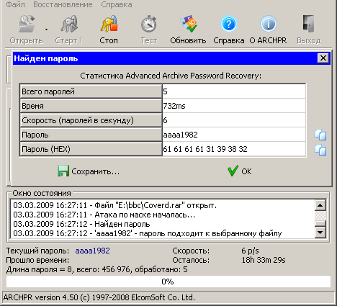Click the Тест stopwatch icon
337x306 pixels.
149,24
